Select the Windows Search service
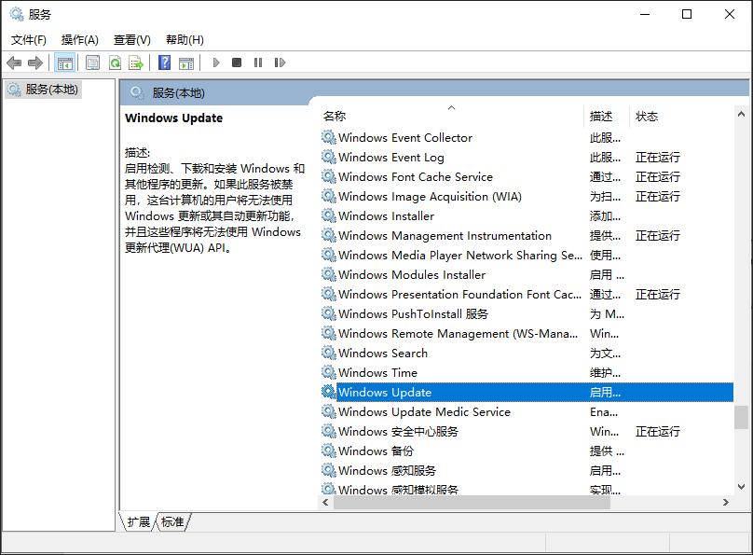Viewport: 753px width, 555px height. tap(383, 353)
